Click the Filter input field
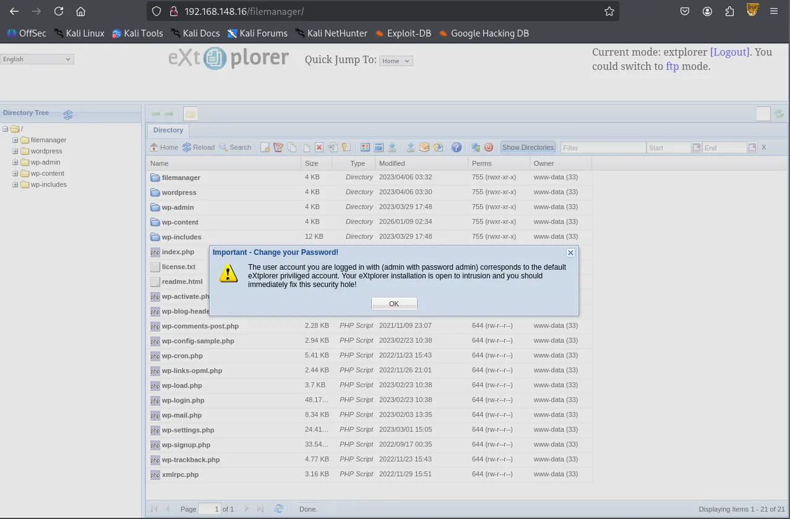This screenshot has height=519, width=790. pos(603,148)
